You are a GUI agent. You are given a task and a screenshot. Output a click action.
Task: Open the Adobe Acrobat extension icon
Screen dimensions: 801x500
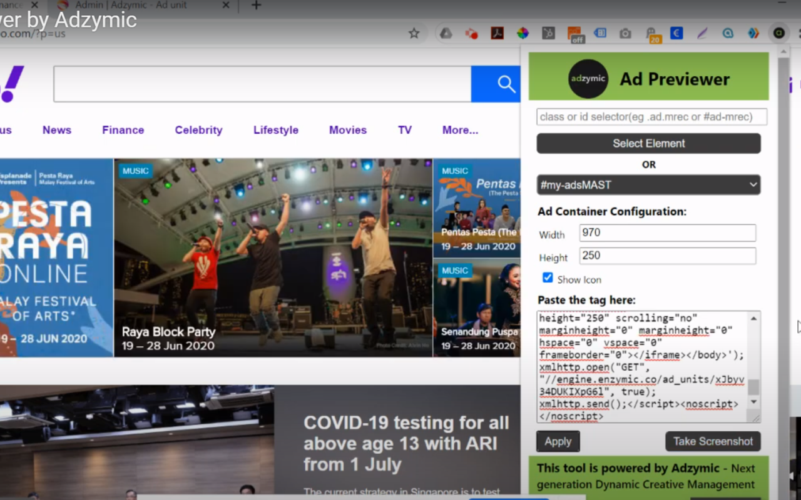[x=497, y=33]
